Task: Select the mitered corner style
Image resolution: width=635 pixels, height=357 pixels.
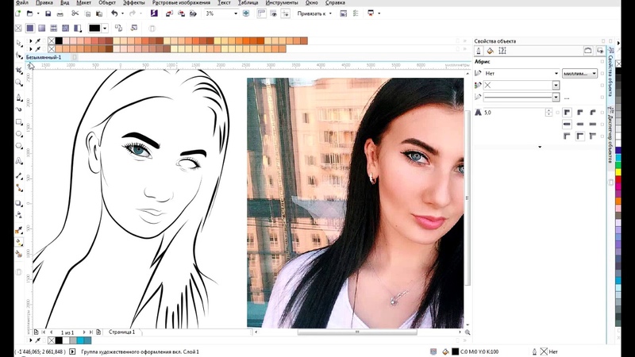Action: (x=567, y=112)
